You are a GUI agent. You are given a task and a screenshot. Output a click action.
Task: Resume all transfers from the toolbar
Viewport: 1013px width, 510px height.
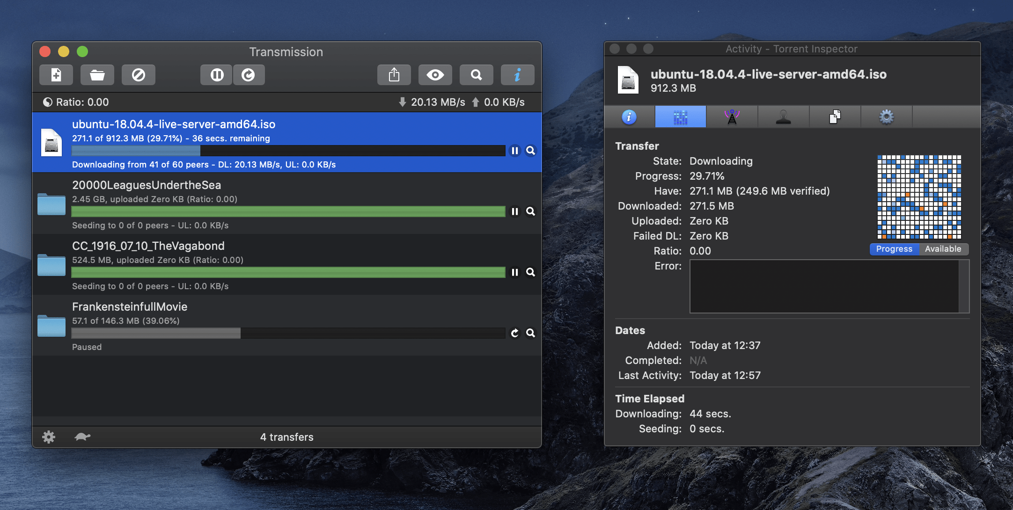(249, 74)
